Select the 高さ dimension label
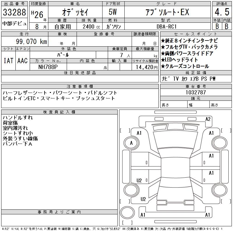 (x=214, y=105)
